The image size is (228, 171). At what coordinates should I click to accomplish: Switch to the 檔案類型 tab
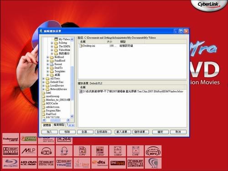(x=59, y=125)
